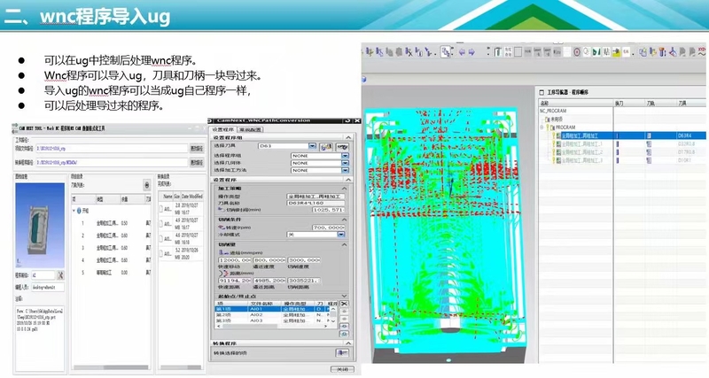Screen dimensions: 709x378
Task: Click the 3D part preview thumbnail
Action: point(40,226)
